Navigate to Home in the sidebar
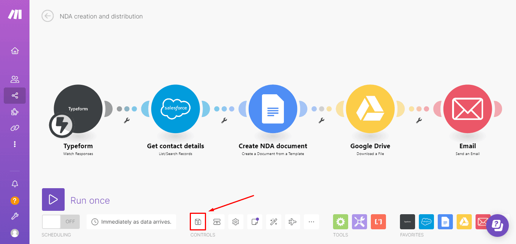Screen dimensions: 516x244 tap(15, 51)
